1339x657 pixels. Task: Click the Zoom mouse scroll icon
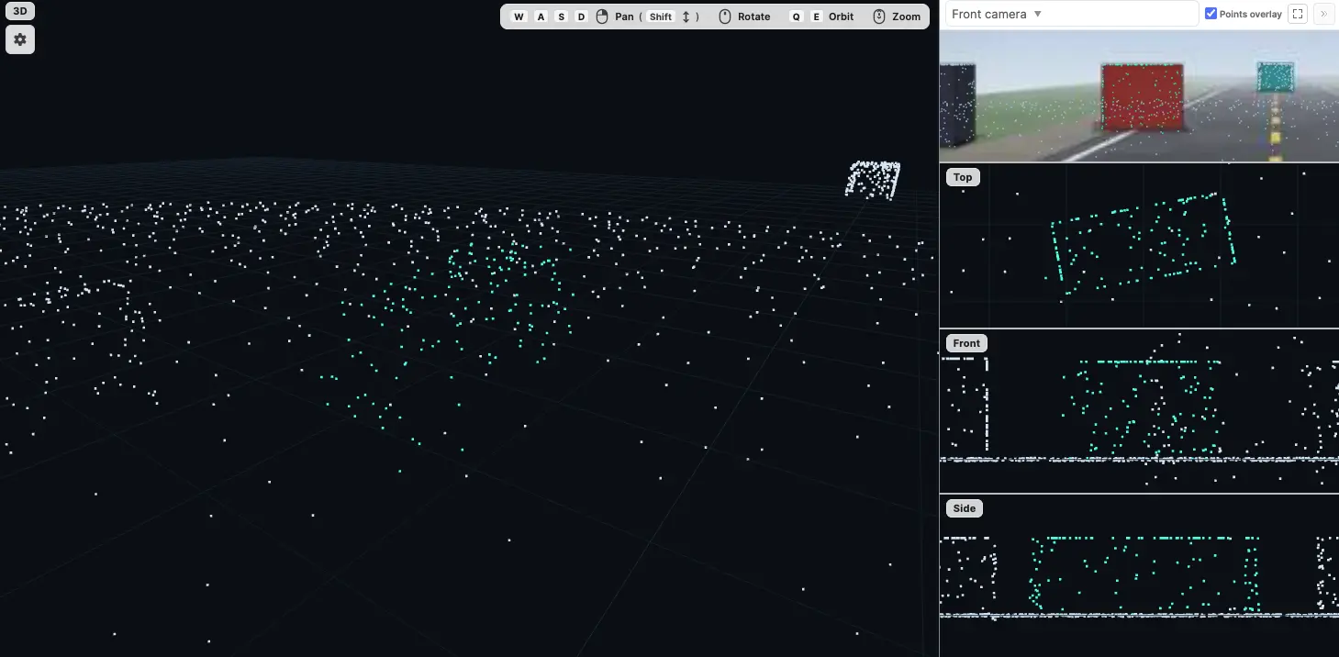[879, 17]
